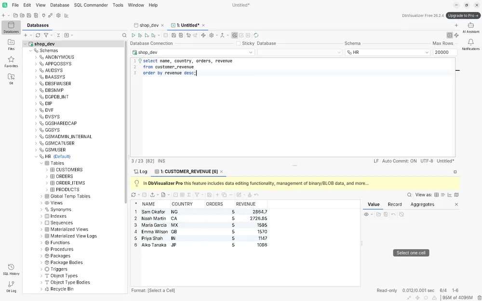Open the empty Database dropdown
The image size is (482, 301).
point(299,52)
